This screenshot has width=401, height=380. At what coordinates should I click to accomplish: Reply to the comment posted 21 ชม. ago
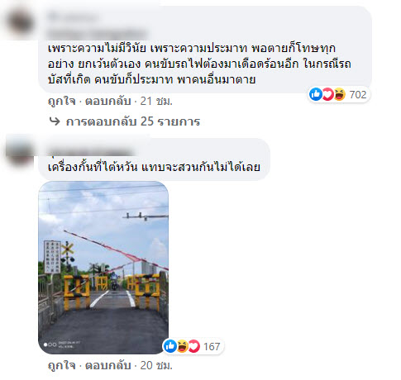107,102
